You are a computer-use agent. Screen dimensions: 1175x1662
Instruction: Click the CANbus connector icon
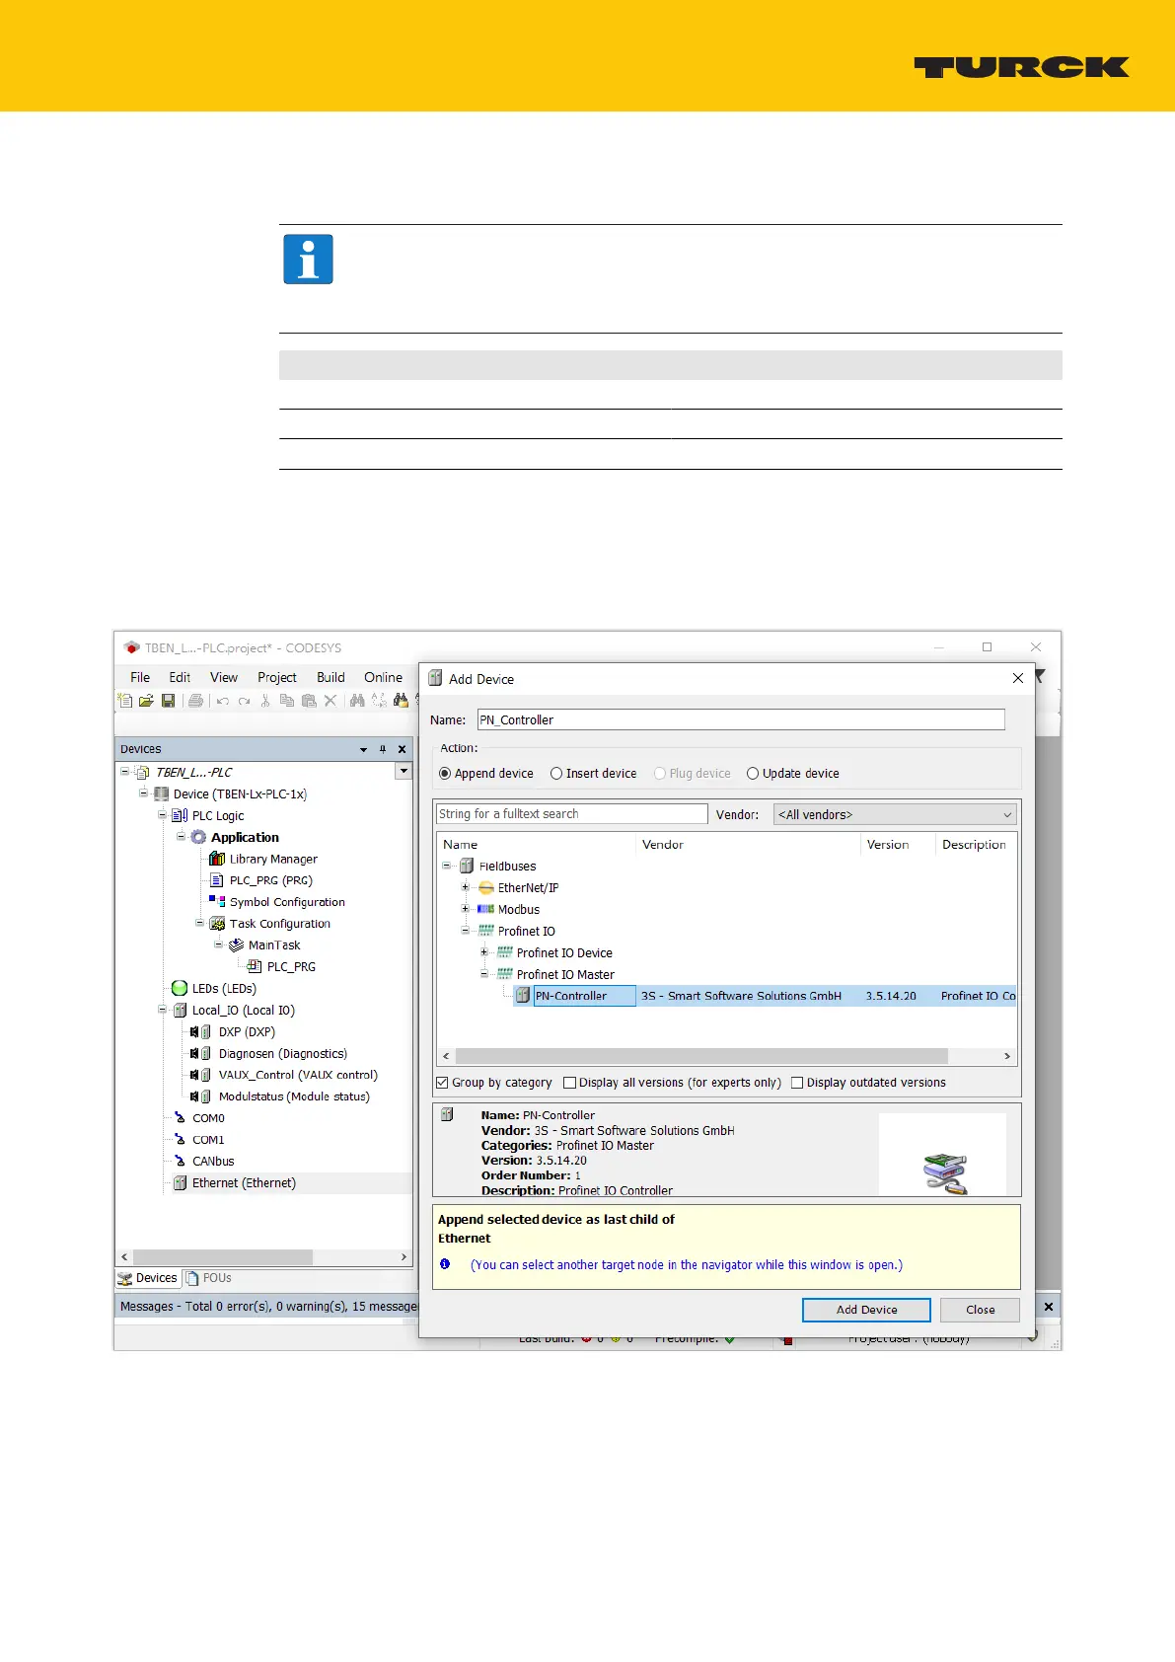click(180, 1161)
